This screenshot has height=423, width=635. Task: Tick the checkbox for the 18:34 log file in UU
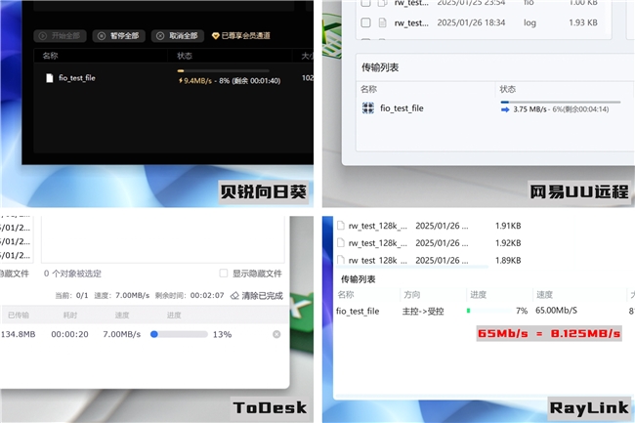365,22
